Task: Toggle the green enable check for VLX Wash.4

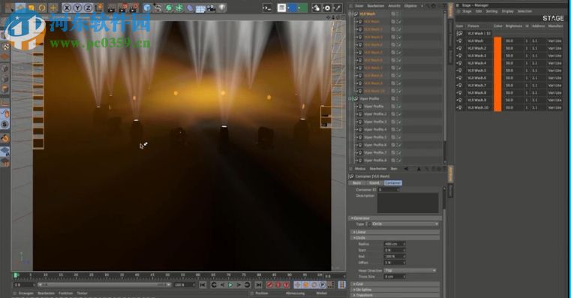Action: pos(399,45)
